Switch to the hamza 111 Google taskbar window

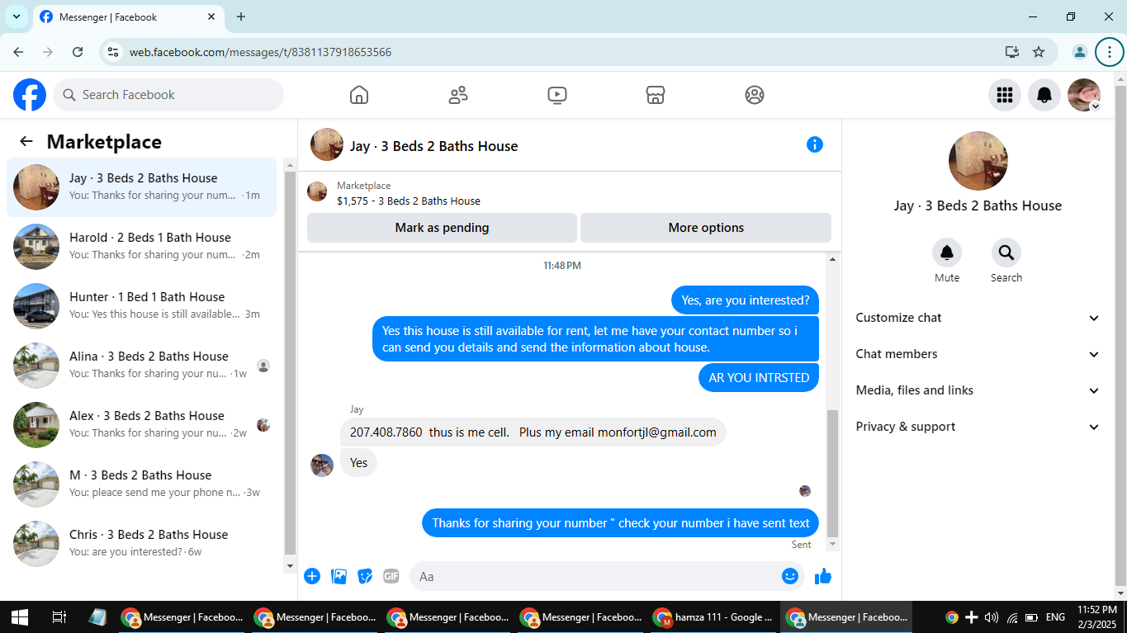713,616
